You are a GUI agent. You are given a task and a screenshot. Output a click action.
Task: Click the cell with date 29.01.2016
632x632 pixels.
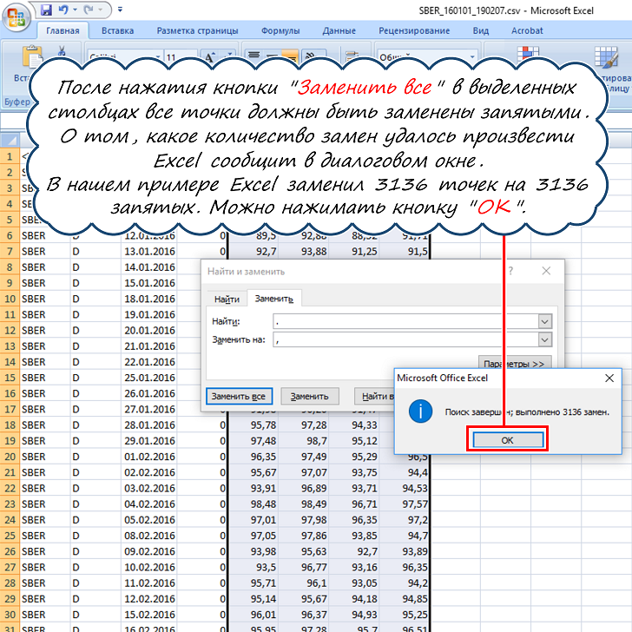coord(149,441)
